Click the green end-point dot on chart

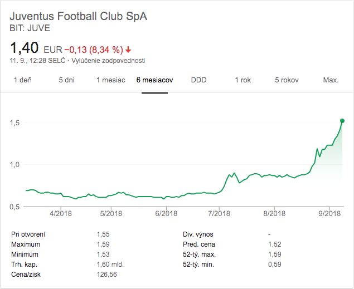point(342,121)
